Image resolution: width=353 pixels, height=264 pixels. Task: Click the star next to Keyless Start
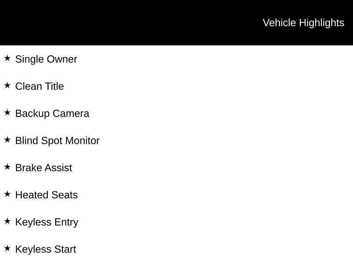[7, 249]
